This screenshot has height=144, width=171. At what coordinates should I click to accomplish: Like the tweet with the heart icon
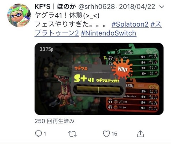click(106, 134)
